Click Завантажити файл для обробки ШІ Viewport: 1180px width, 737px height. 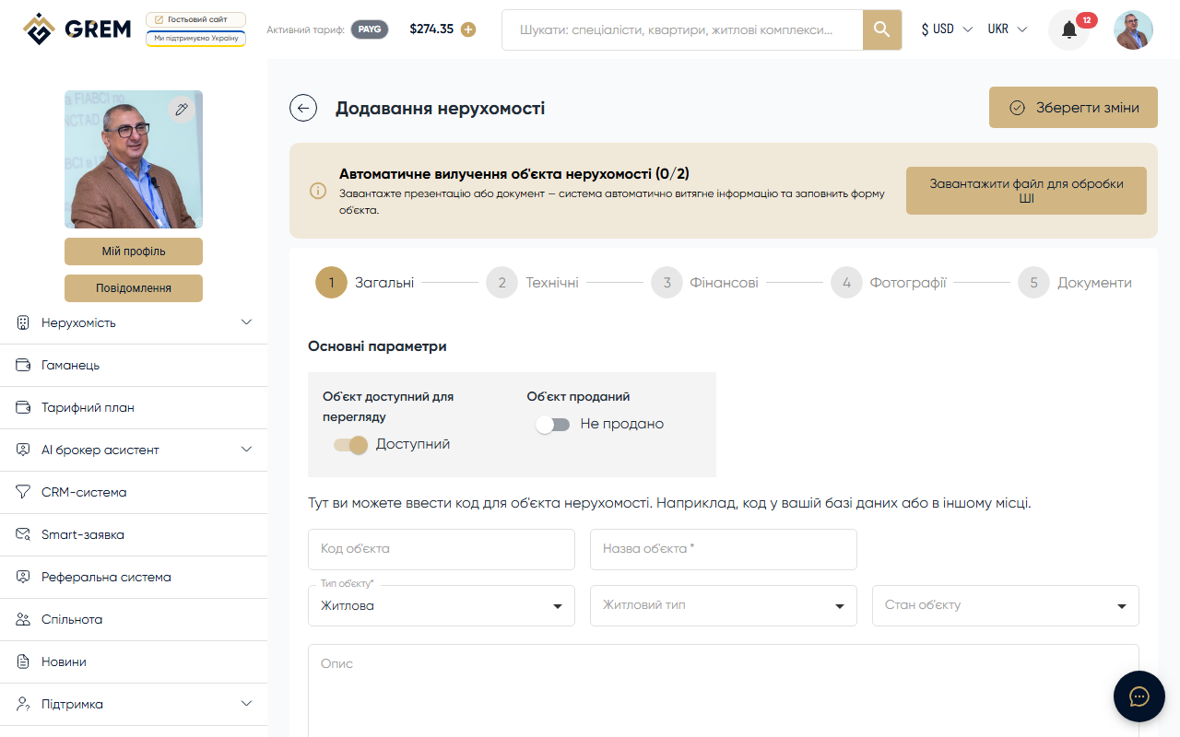(1025, 190)
